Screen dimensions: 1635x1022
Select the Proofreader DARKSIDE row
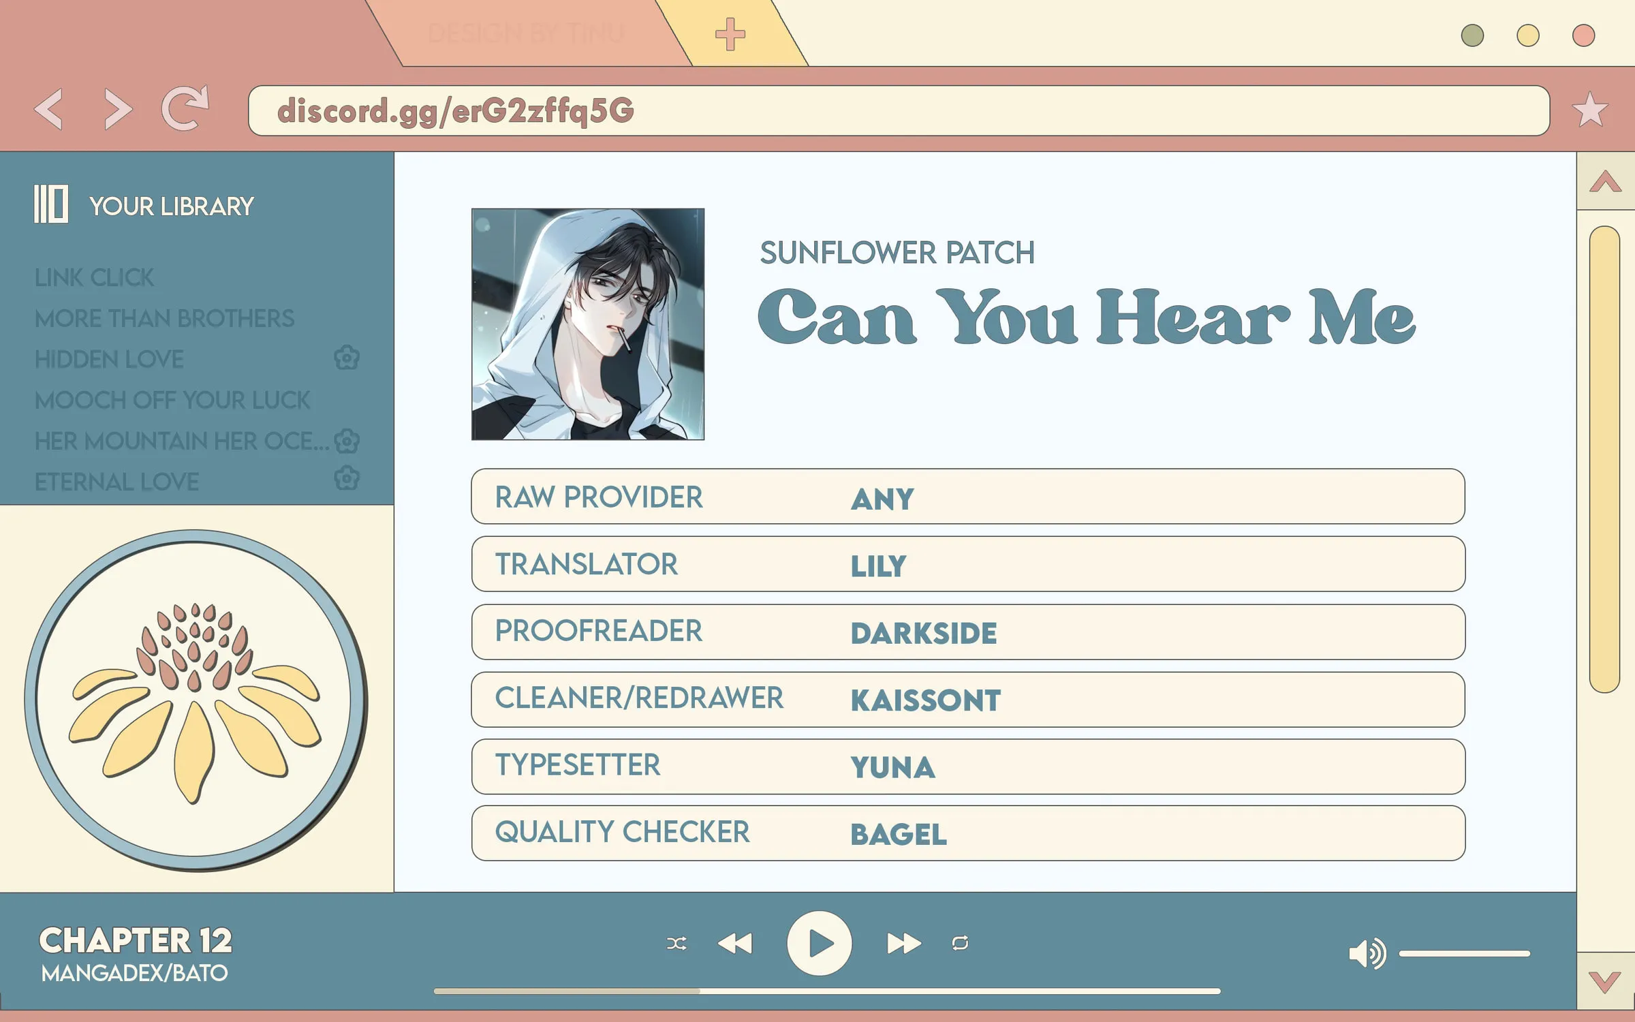[968, 632]
